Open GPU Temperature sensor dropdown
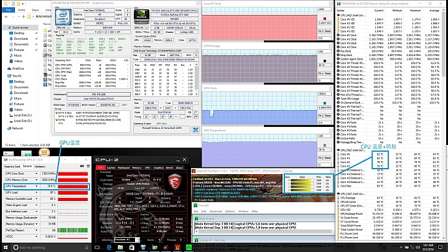The width and height of the screenshot is (448, 252). click(x=36, y=186)
